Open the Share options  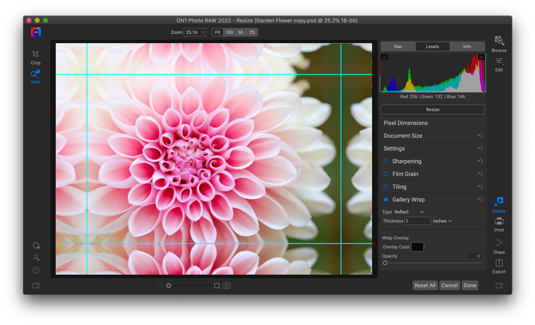tap(499, 246)
